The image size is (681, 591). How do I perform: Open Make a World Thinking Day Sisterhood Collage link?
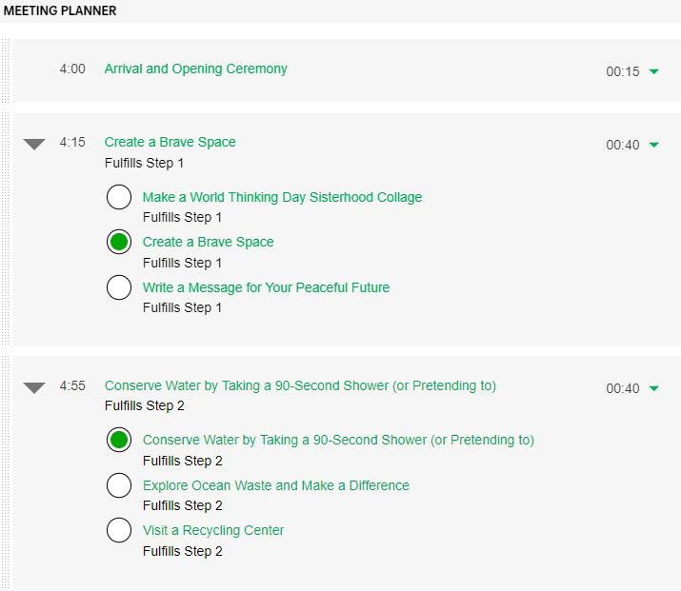click(282, 197)
